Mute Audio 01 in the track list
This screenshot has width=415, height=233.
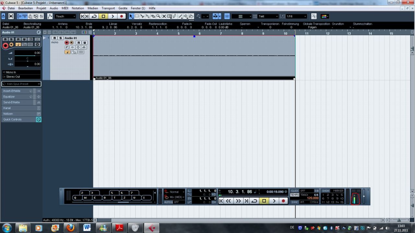tap(54, 38)
